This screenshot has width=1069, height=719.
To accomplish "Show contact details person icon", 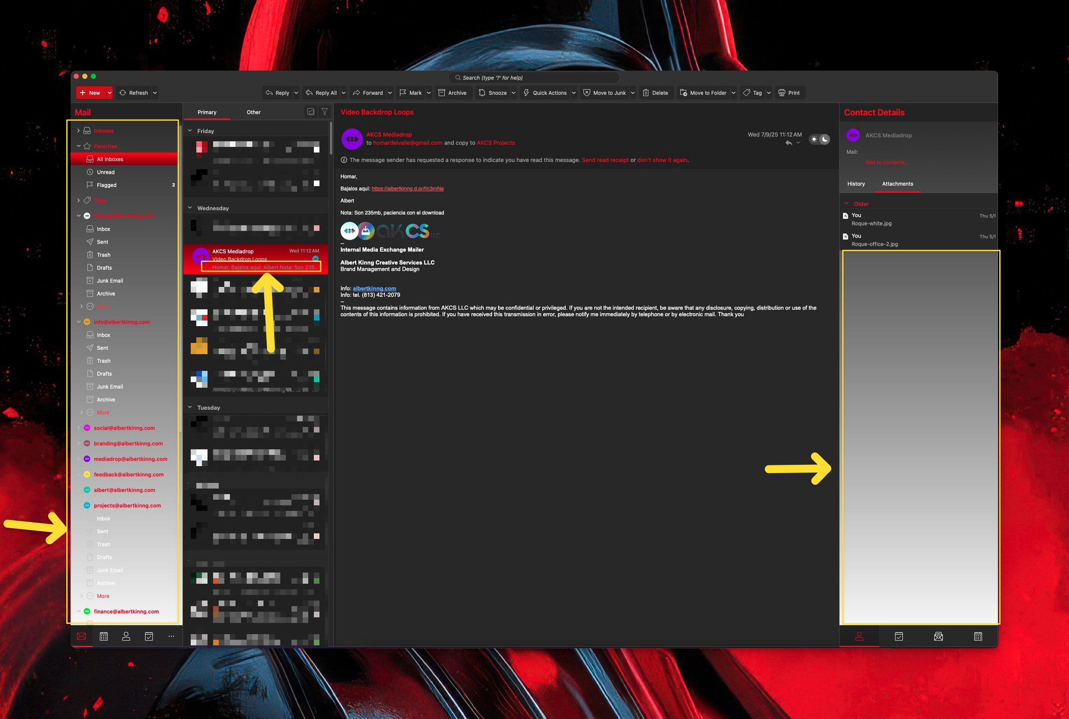I will tap(859, 636).
